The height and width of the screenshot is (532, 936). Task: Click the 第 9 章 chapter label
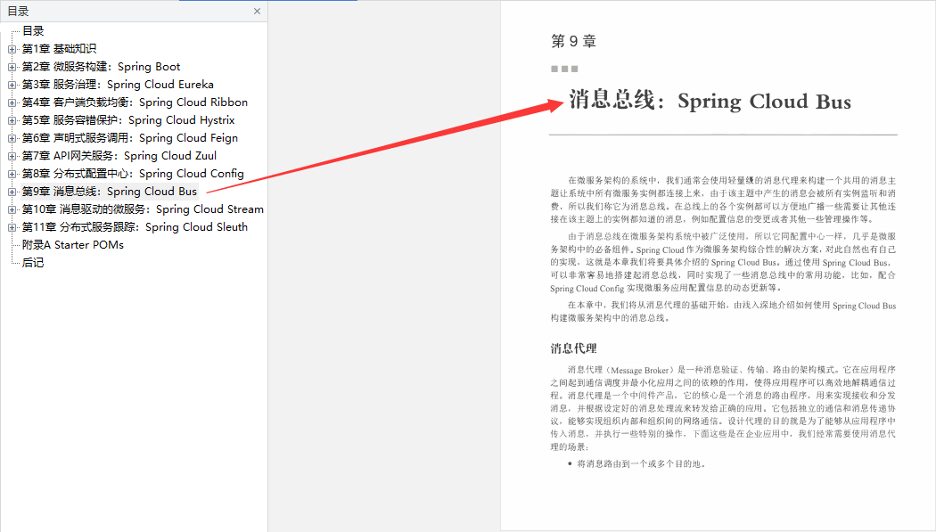[574, 41]
